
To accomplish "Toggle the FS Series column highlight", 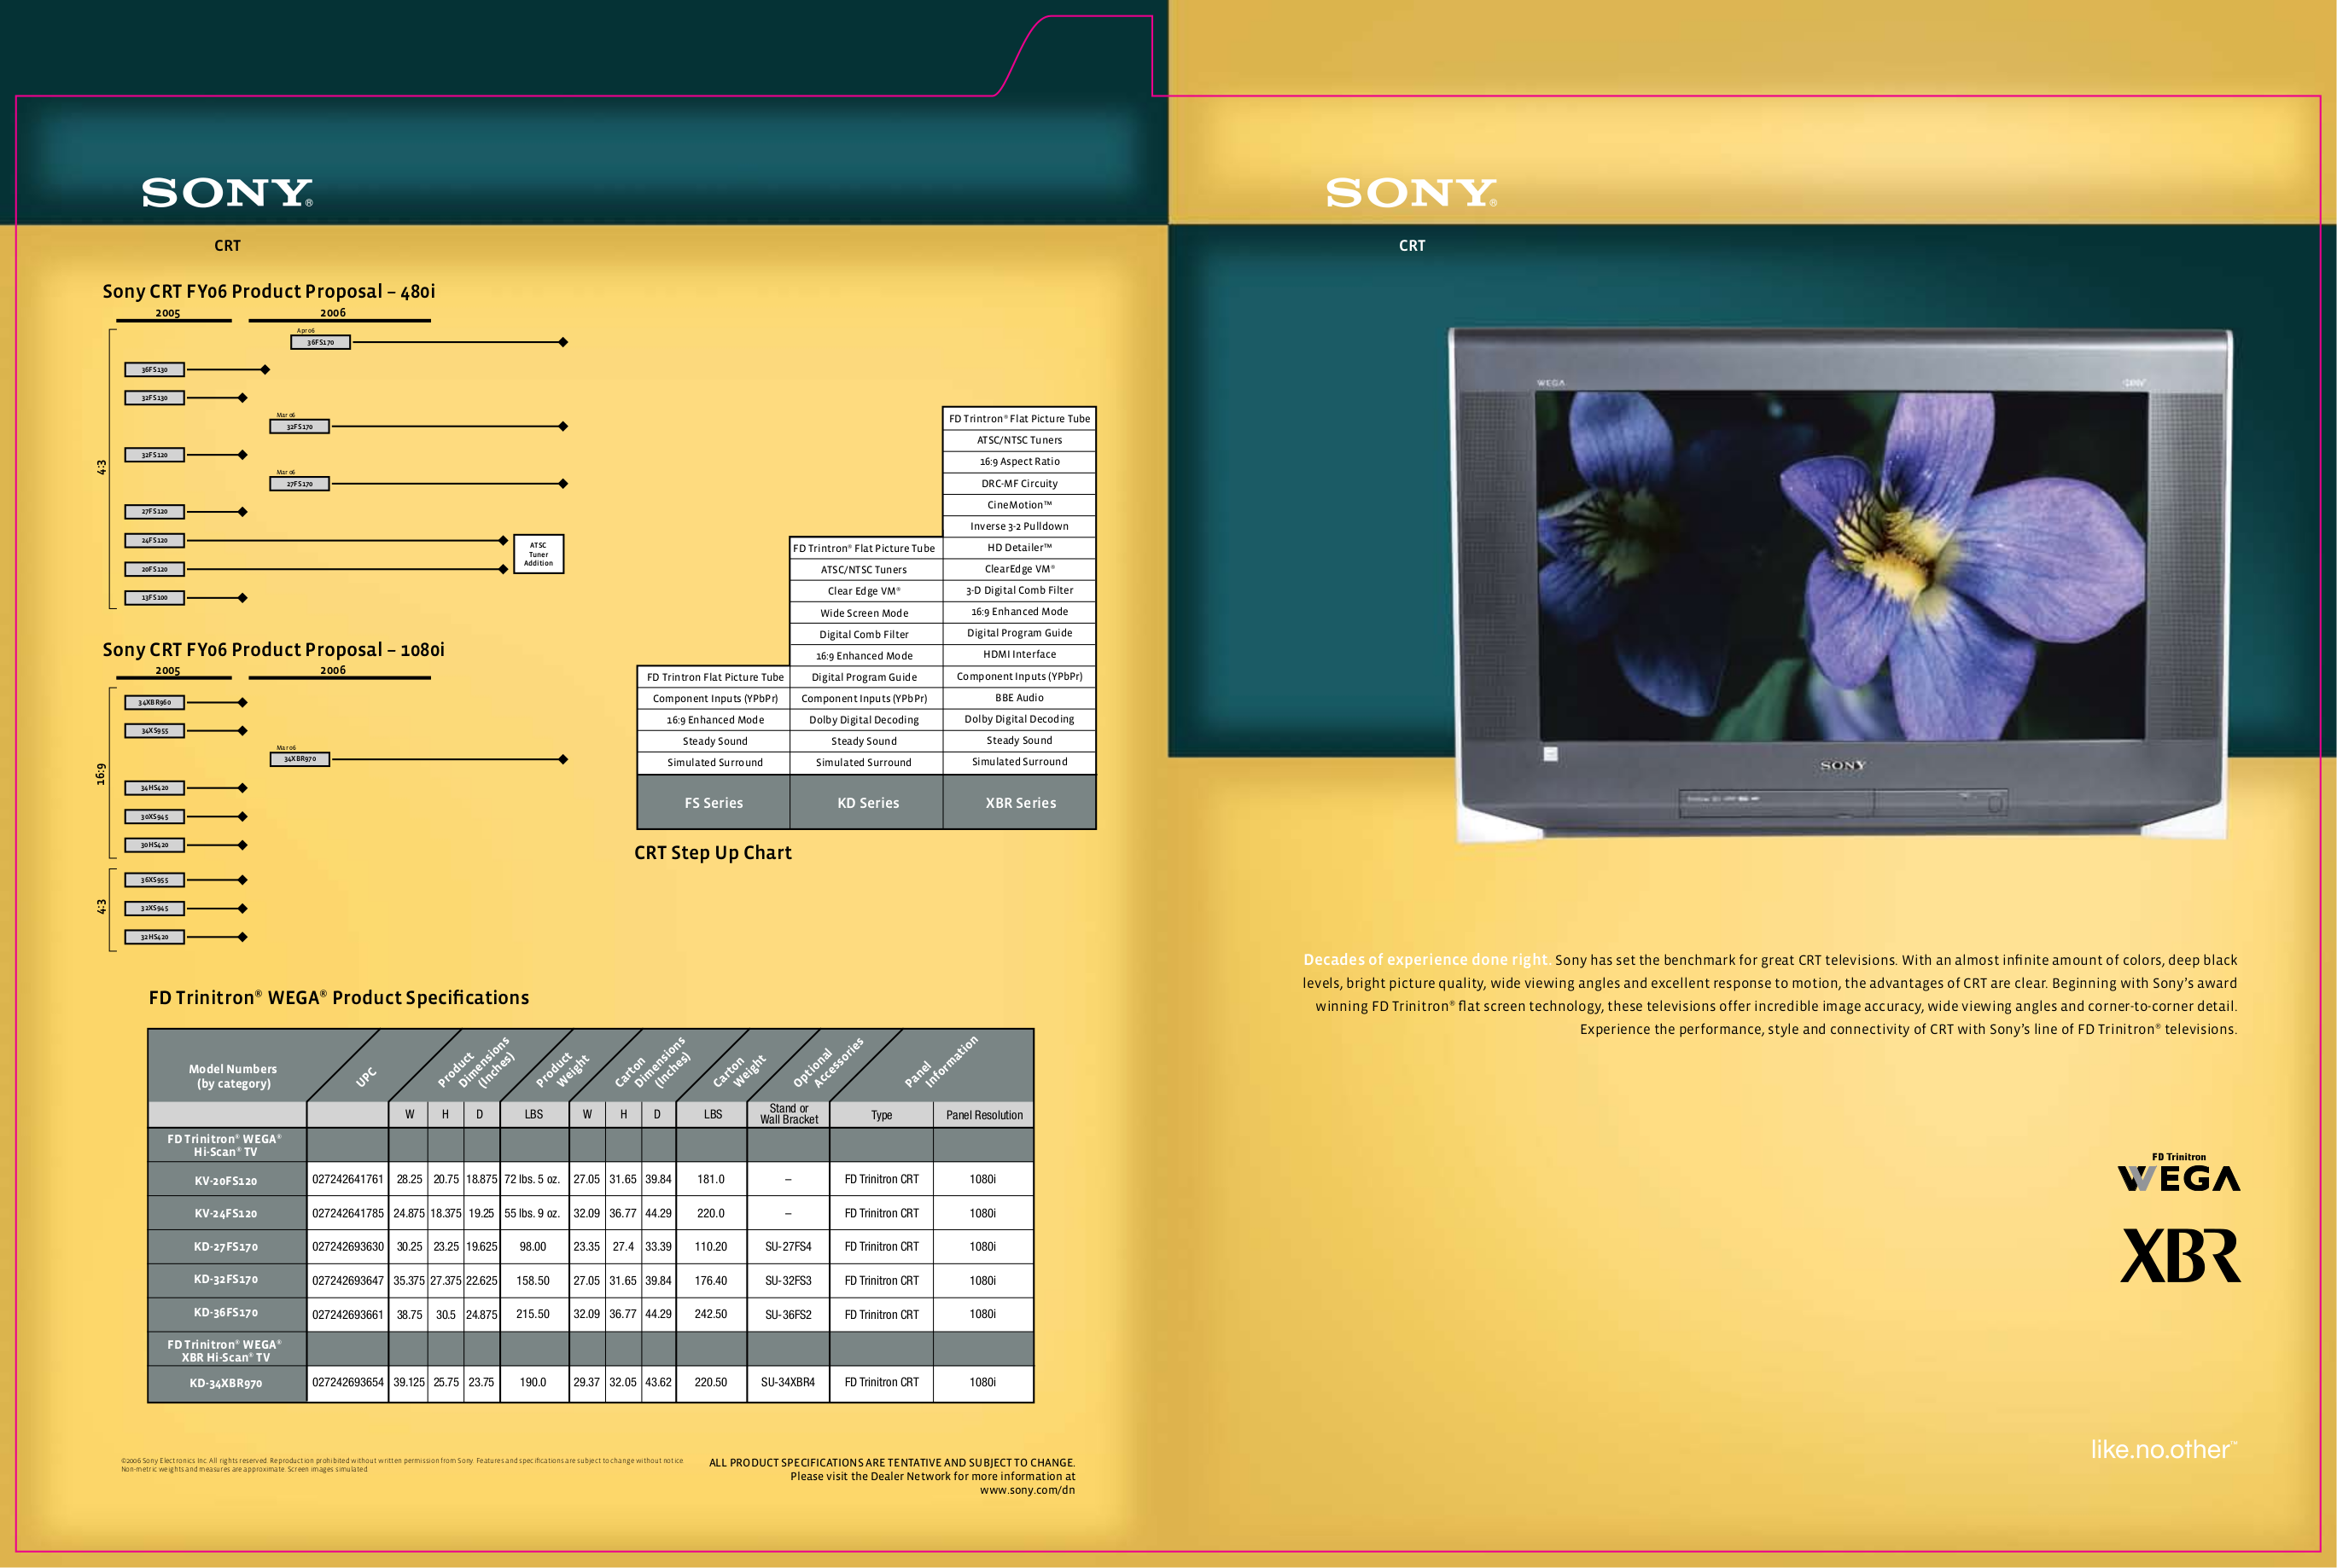I will [714, 803].
